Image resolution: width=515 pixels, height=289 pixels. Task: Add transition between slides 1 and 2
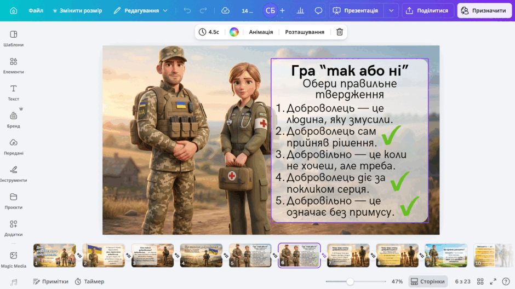[x=79, y=255]
